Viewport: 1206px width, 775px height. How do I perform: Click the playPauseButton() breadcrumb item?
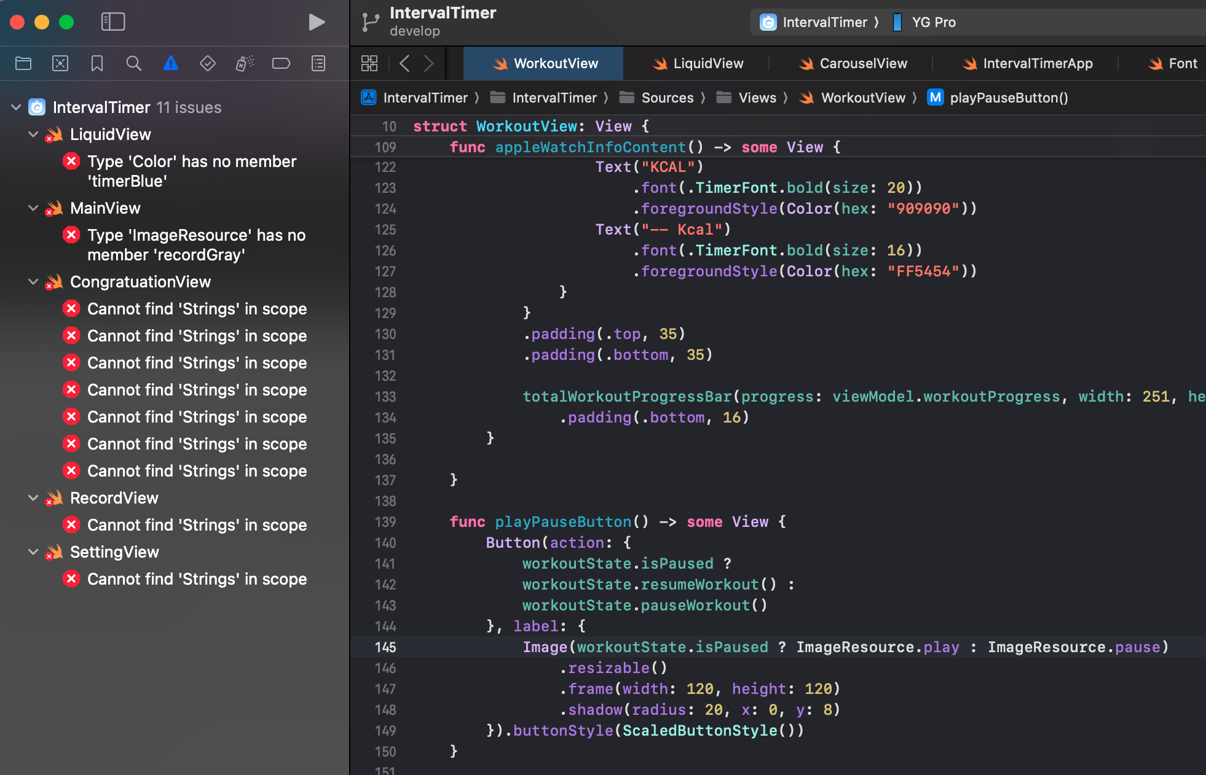tap(1008, 98)
